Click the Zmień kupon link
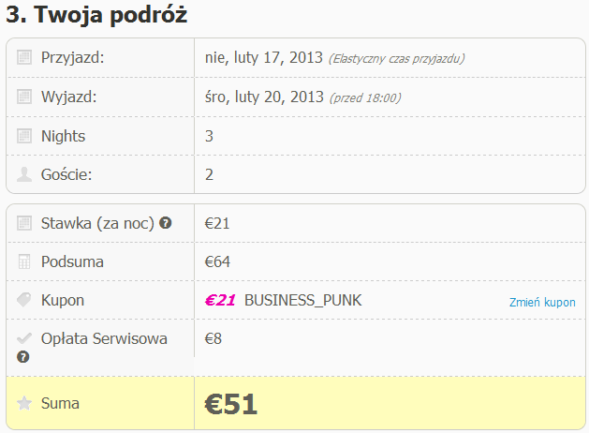Image resolution: width=589 pixels, height=433 pixels. point(542,302)
